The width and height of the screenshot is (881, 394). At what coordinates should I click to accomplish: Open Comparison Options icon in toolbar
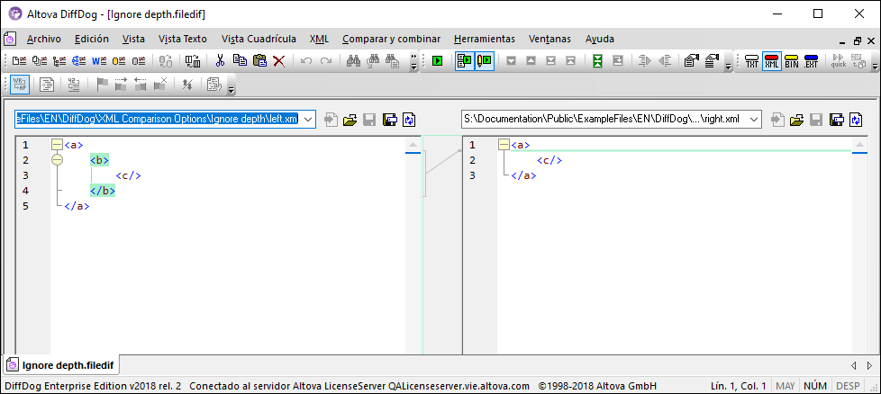pyautogui.click(x=692, y=60)
